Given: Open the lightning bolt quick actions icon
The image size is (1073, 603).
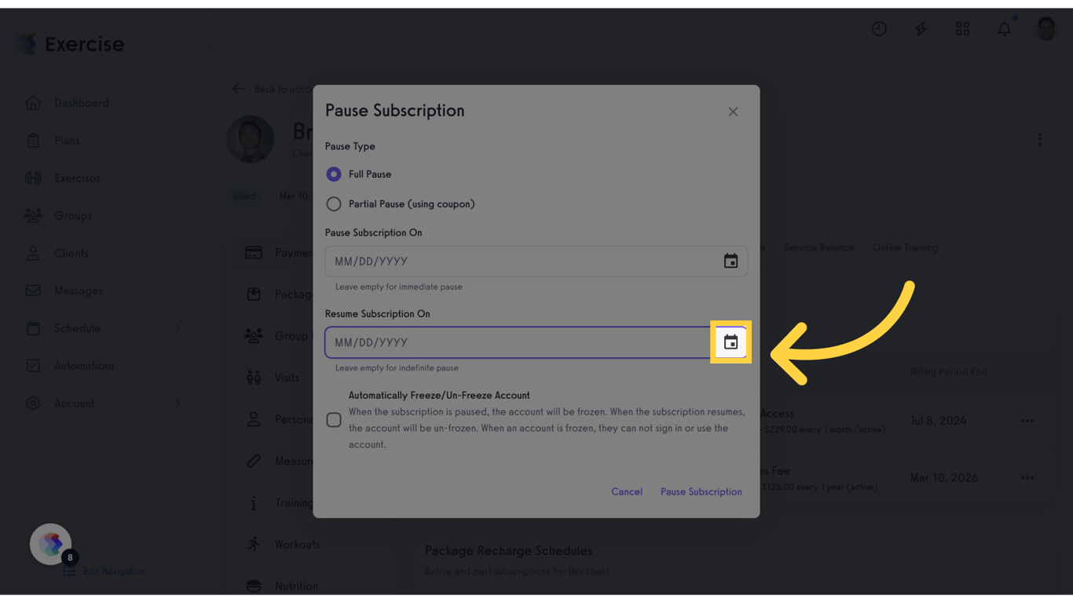Looking at the screenshot, I should tap(921, 29).
